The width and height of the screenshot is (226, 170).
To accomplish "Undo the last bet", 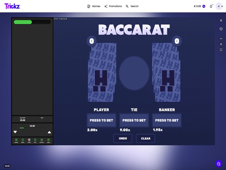I will (123, 138).
